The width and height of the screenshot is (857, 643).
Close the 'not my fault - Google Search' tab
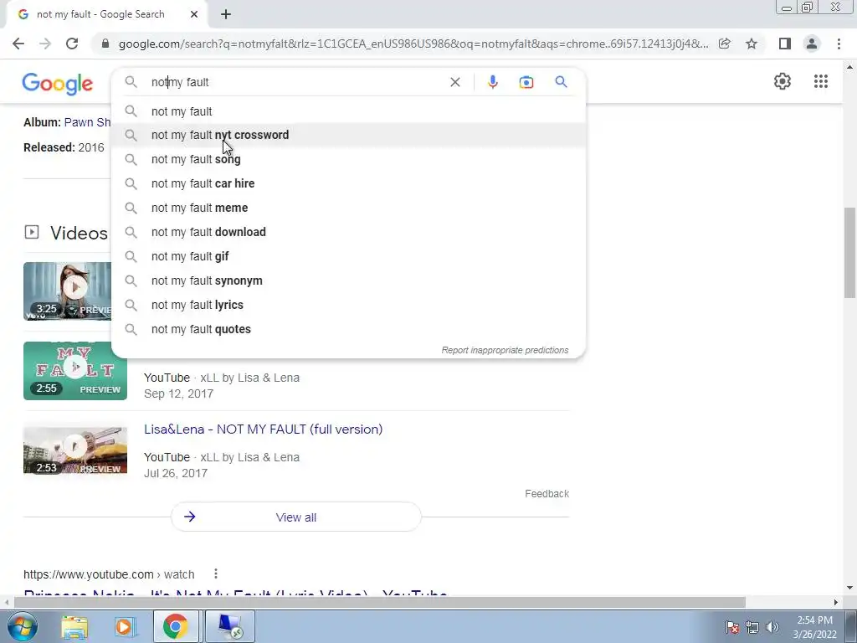194,15
